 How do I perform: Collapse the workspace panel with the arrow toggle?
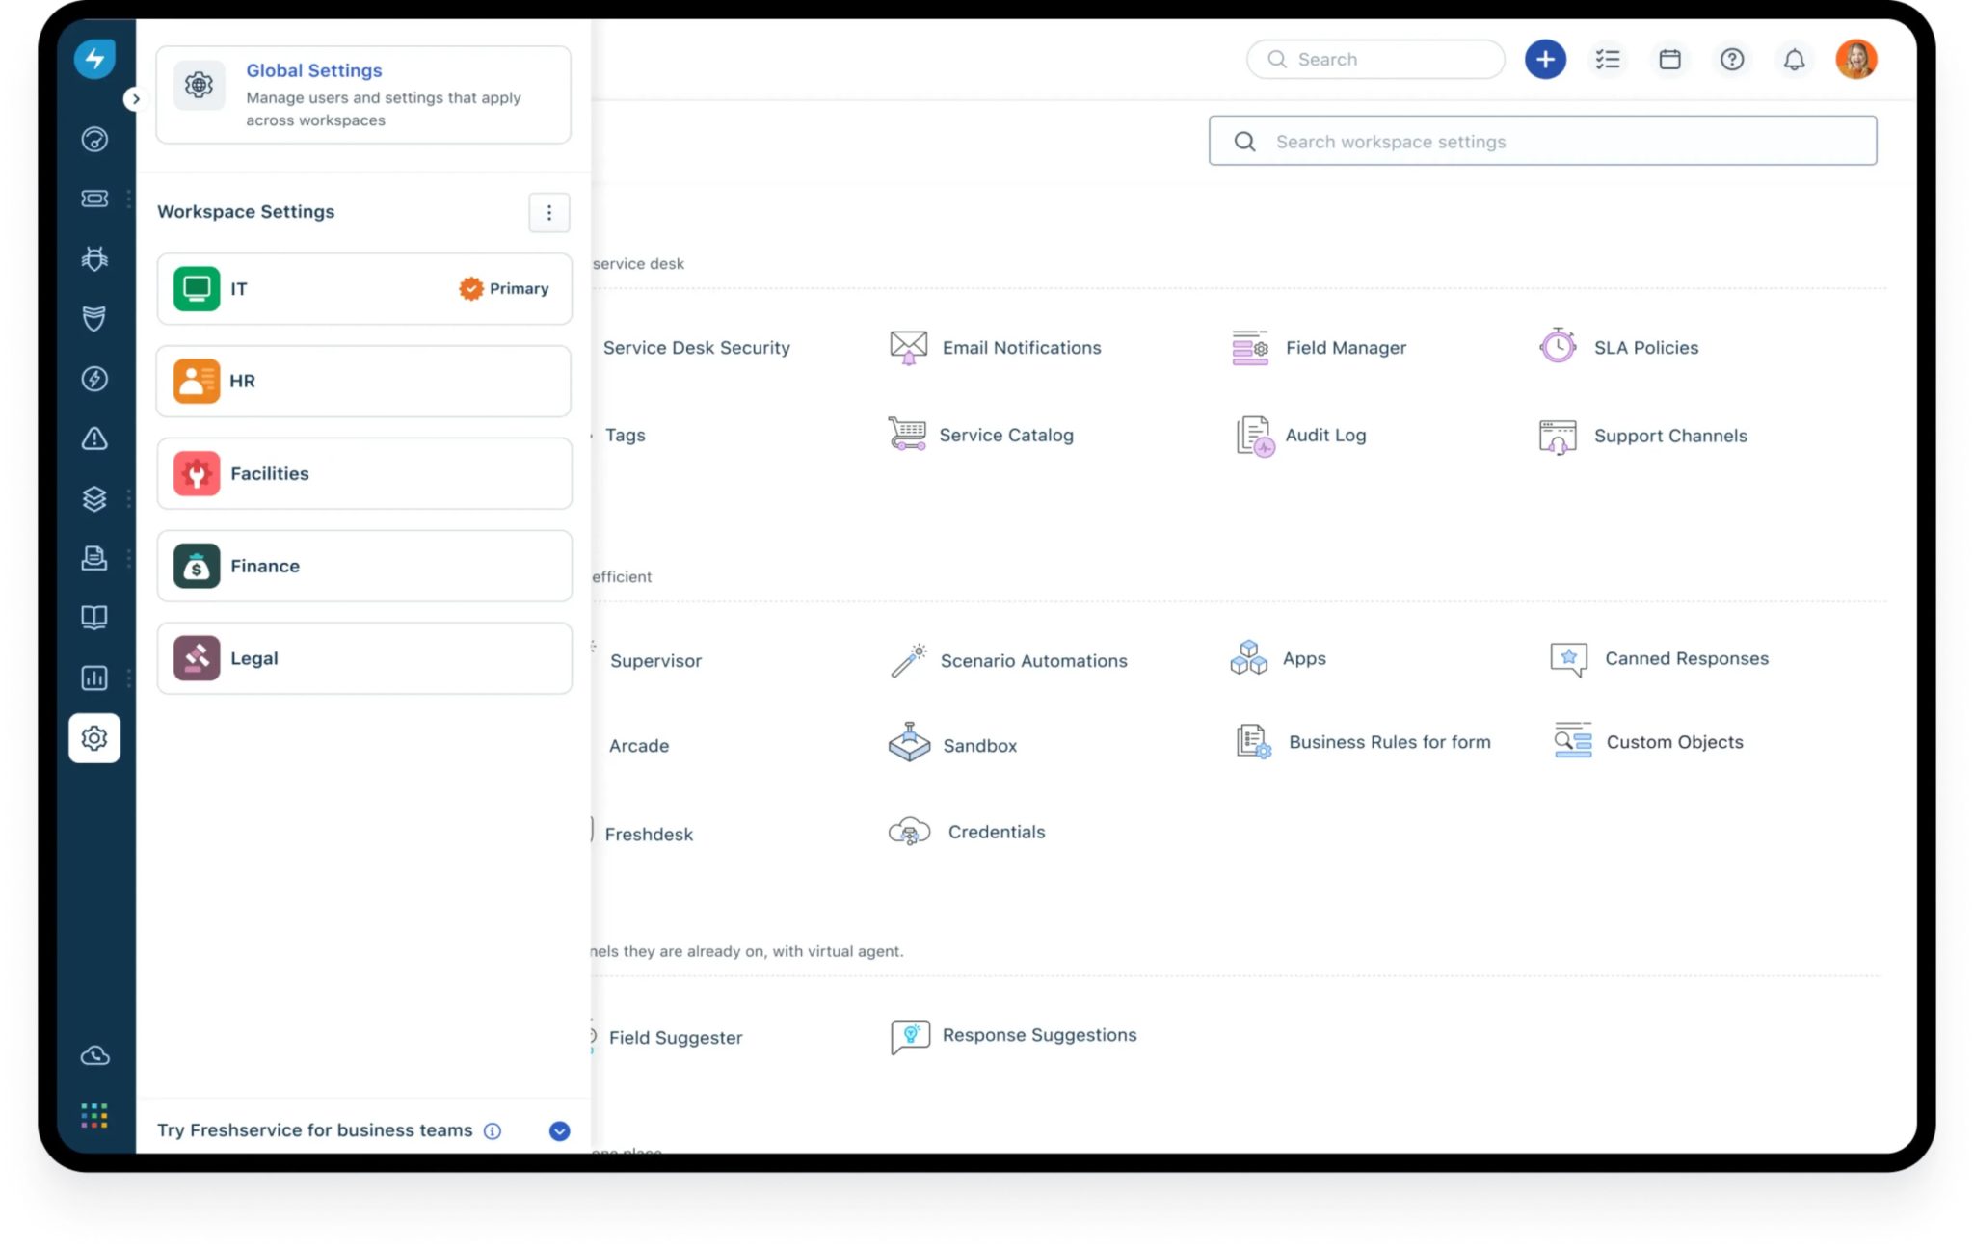point(135,98)
